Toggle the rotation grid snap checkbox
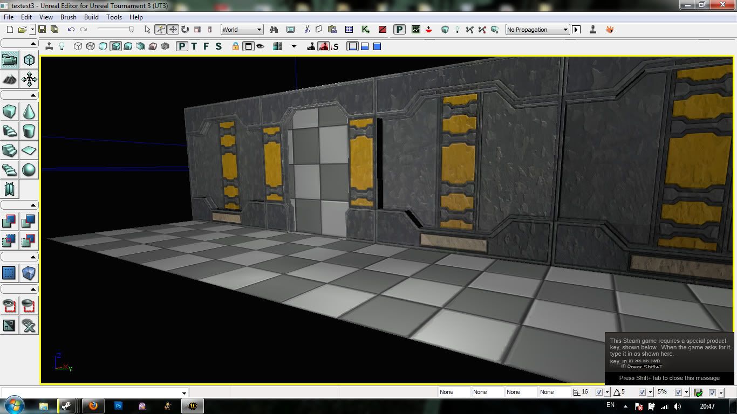The height and width of the screenshot is (414, 737). [x=642, y=392]
